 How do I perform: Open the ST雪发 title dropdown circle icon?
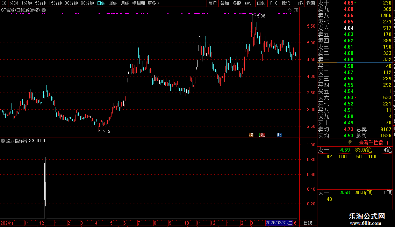click(x=44, y=10)
